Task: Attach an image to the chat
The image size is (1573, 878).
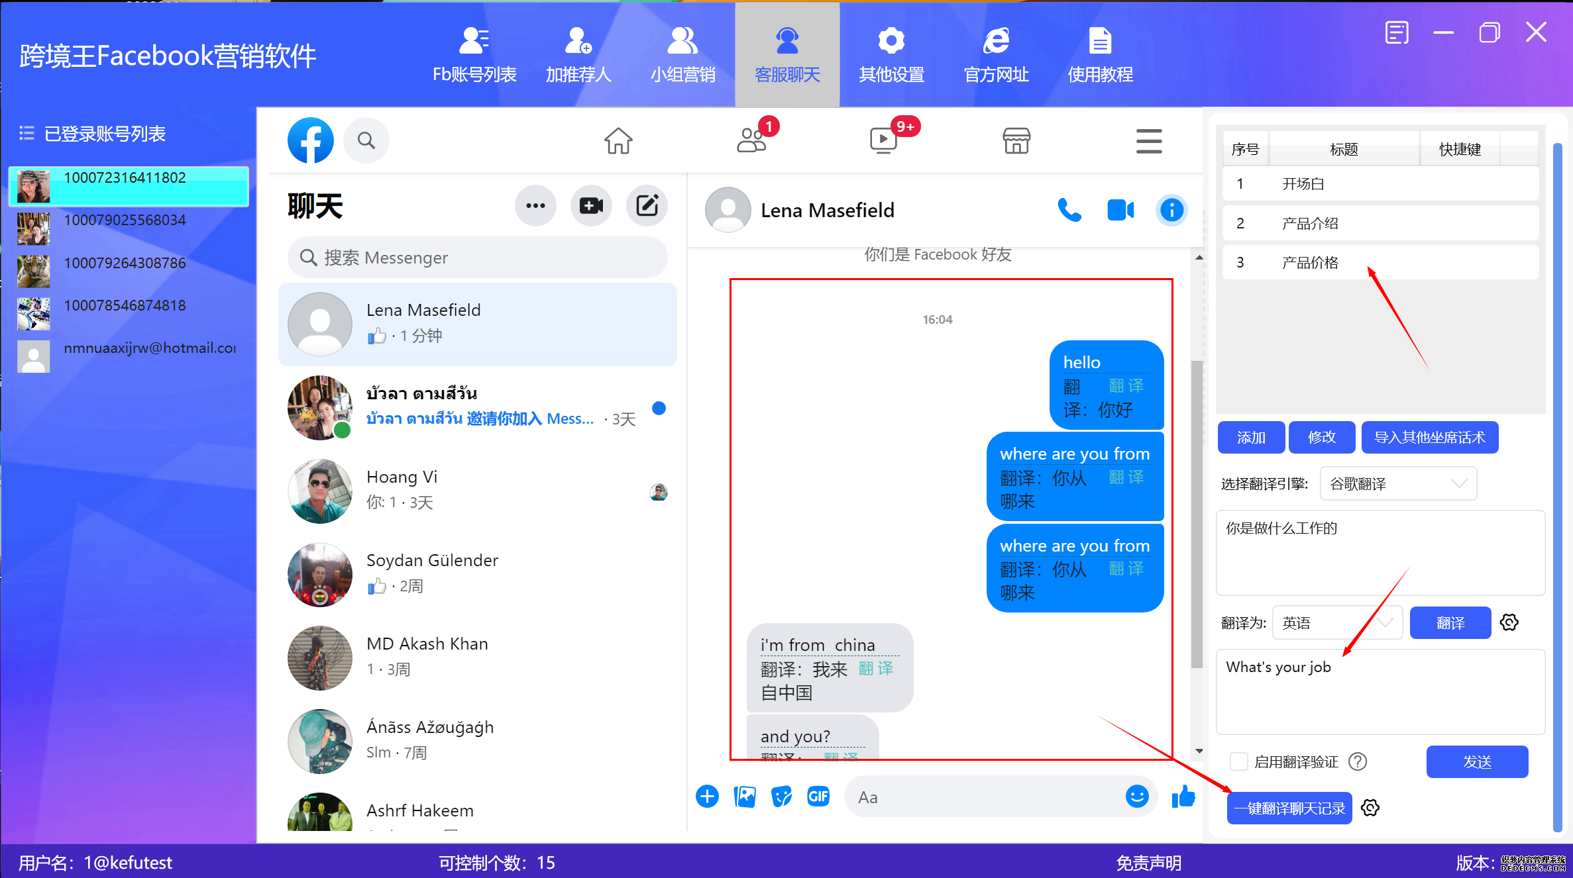Action: (x=745, y=797)
